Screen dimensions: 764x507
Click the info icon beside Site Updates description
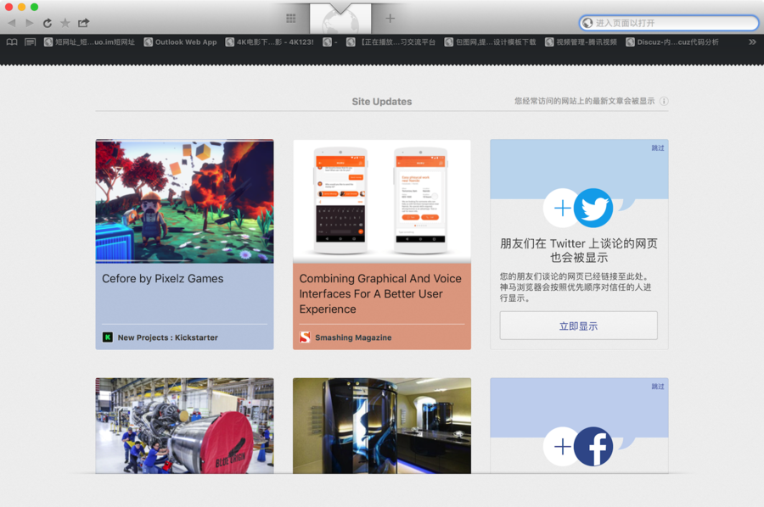pyautogui.click(x=664, y=101)
